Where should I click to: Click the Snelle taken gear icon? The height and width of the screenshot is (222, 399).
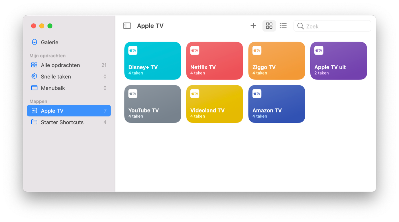click(x=34, y=76)
